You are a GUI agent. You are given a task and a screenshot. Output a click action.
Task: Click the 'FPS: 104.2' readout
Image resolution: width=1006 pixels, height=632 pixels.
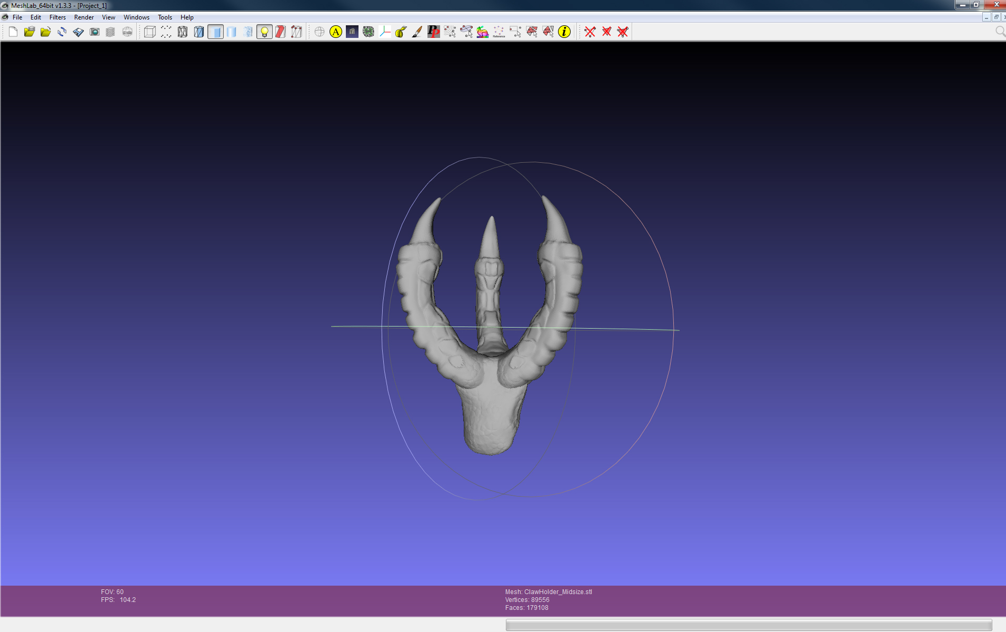point(118,600)
